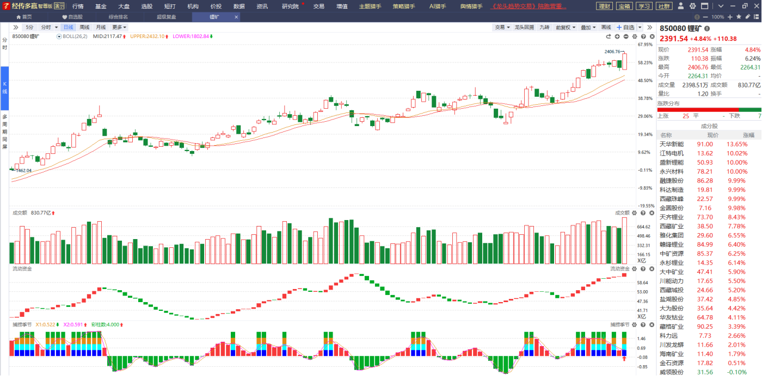Image resolution: width=762 pixels, height=376 pixels.
Task: Open settings gear for 成交额 volume panel
Action: (634, 213)
